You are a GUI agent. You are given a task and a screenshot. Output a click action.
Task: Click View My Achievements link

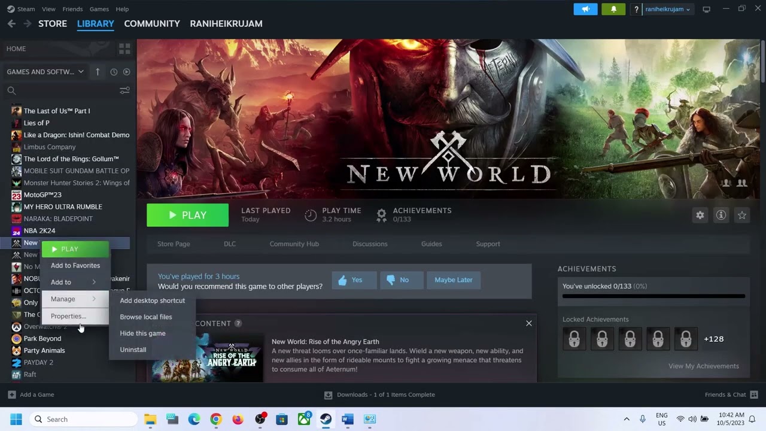coord(704,366)
